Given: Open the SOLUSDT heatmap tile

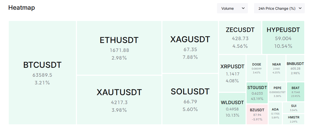Looking at the screenshot, I should (x=190, y=99).
